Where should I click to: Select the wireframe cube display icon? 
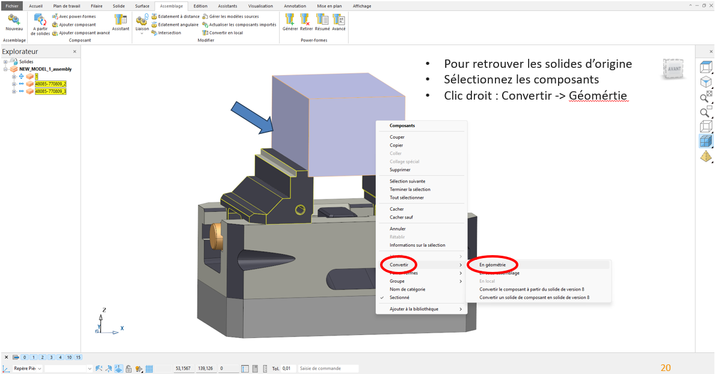[706, 127]
